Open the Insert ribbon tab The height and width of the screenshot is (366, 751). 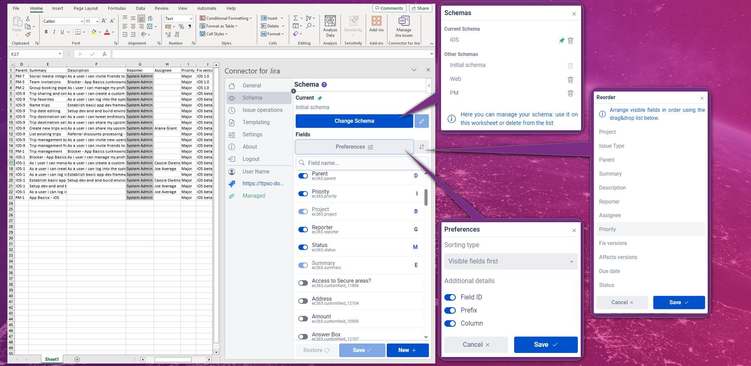[x=58, y=8]
